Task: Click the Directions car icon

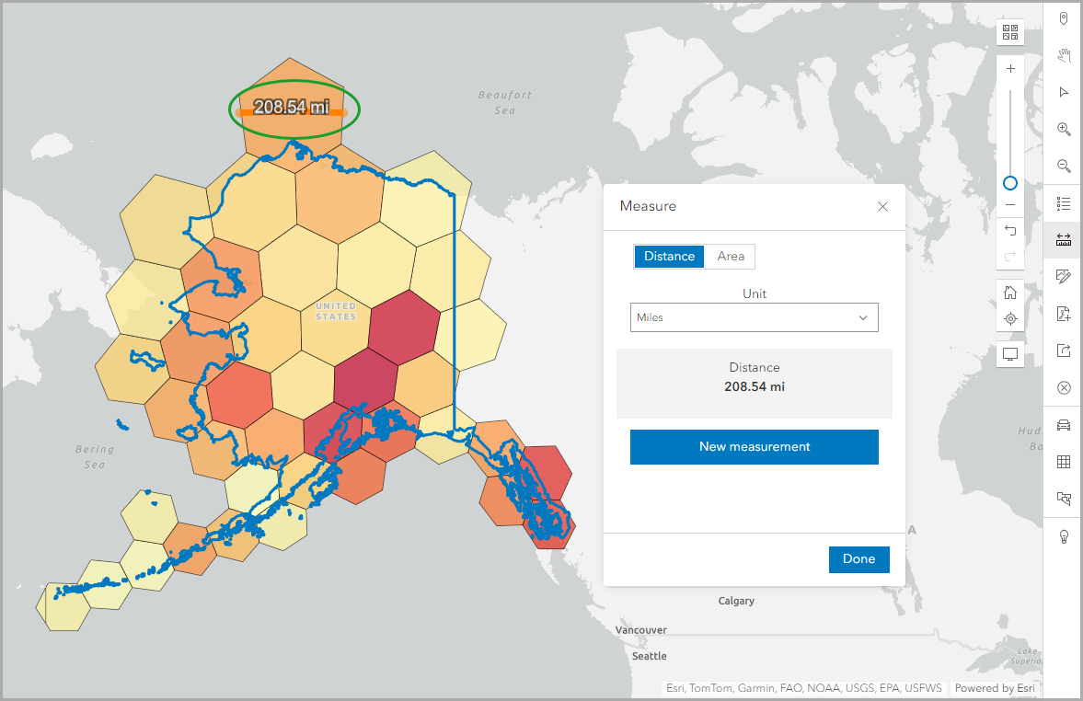Action: tap(1064, 424)
